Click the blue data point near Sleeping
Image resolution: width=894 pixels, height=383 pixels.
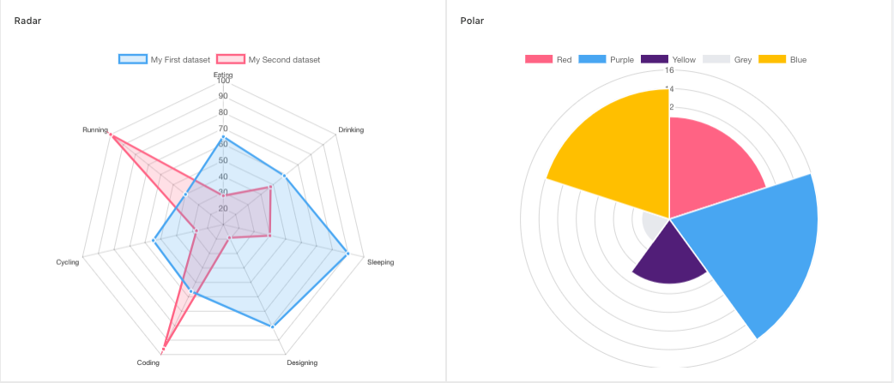(x=347, y=254)
